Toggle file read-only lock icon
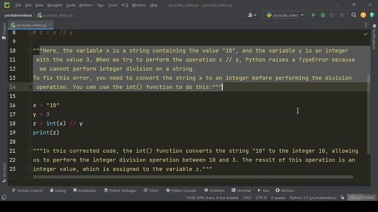The image size is (378, 212). coord(343,198)
